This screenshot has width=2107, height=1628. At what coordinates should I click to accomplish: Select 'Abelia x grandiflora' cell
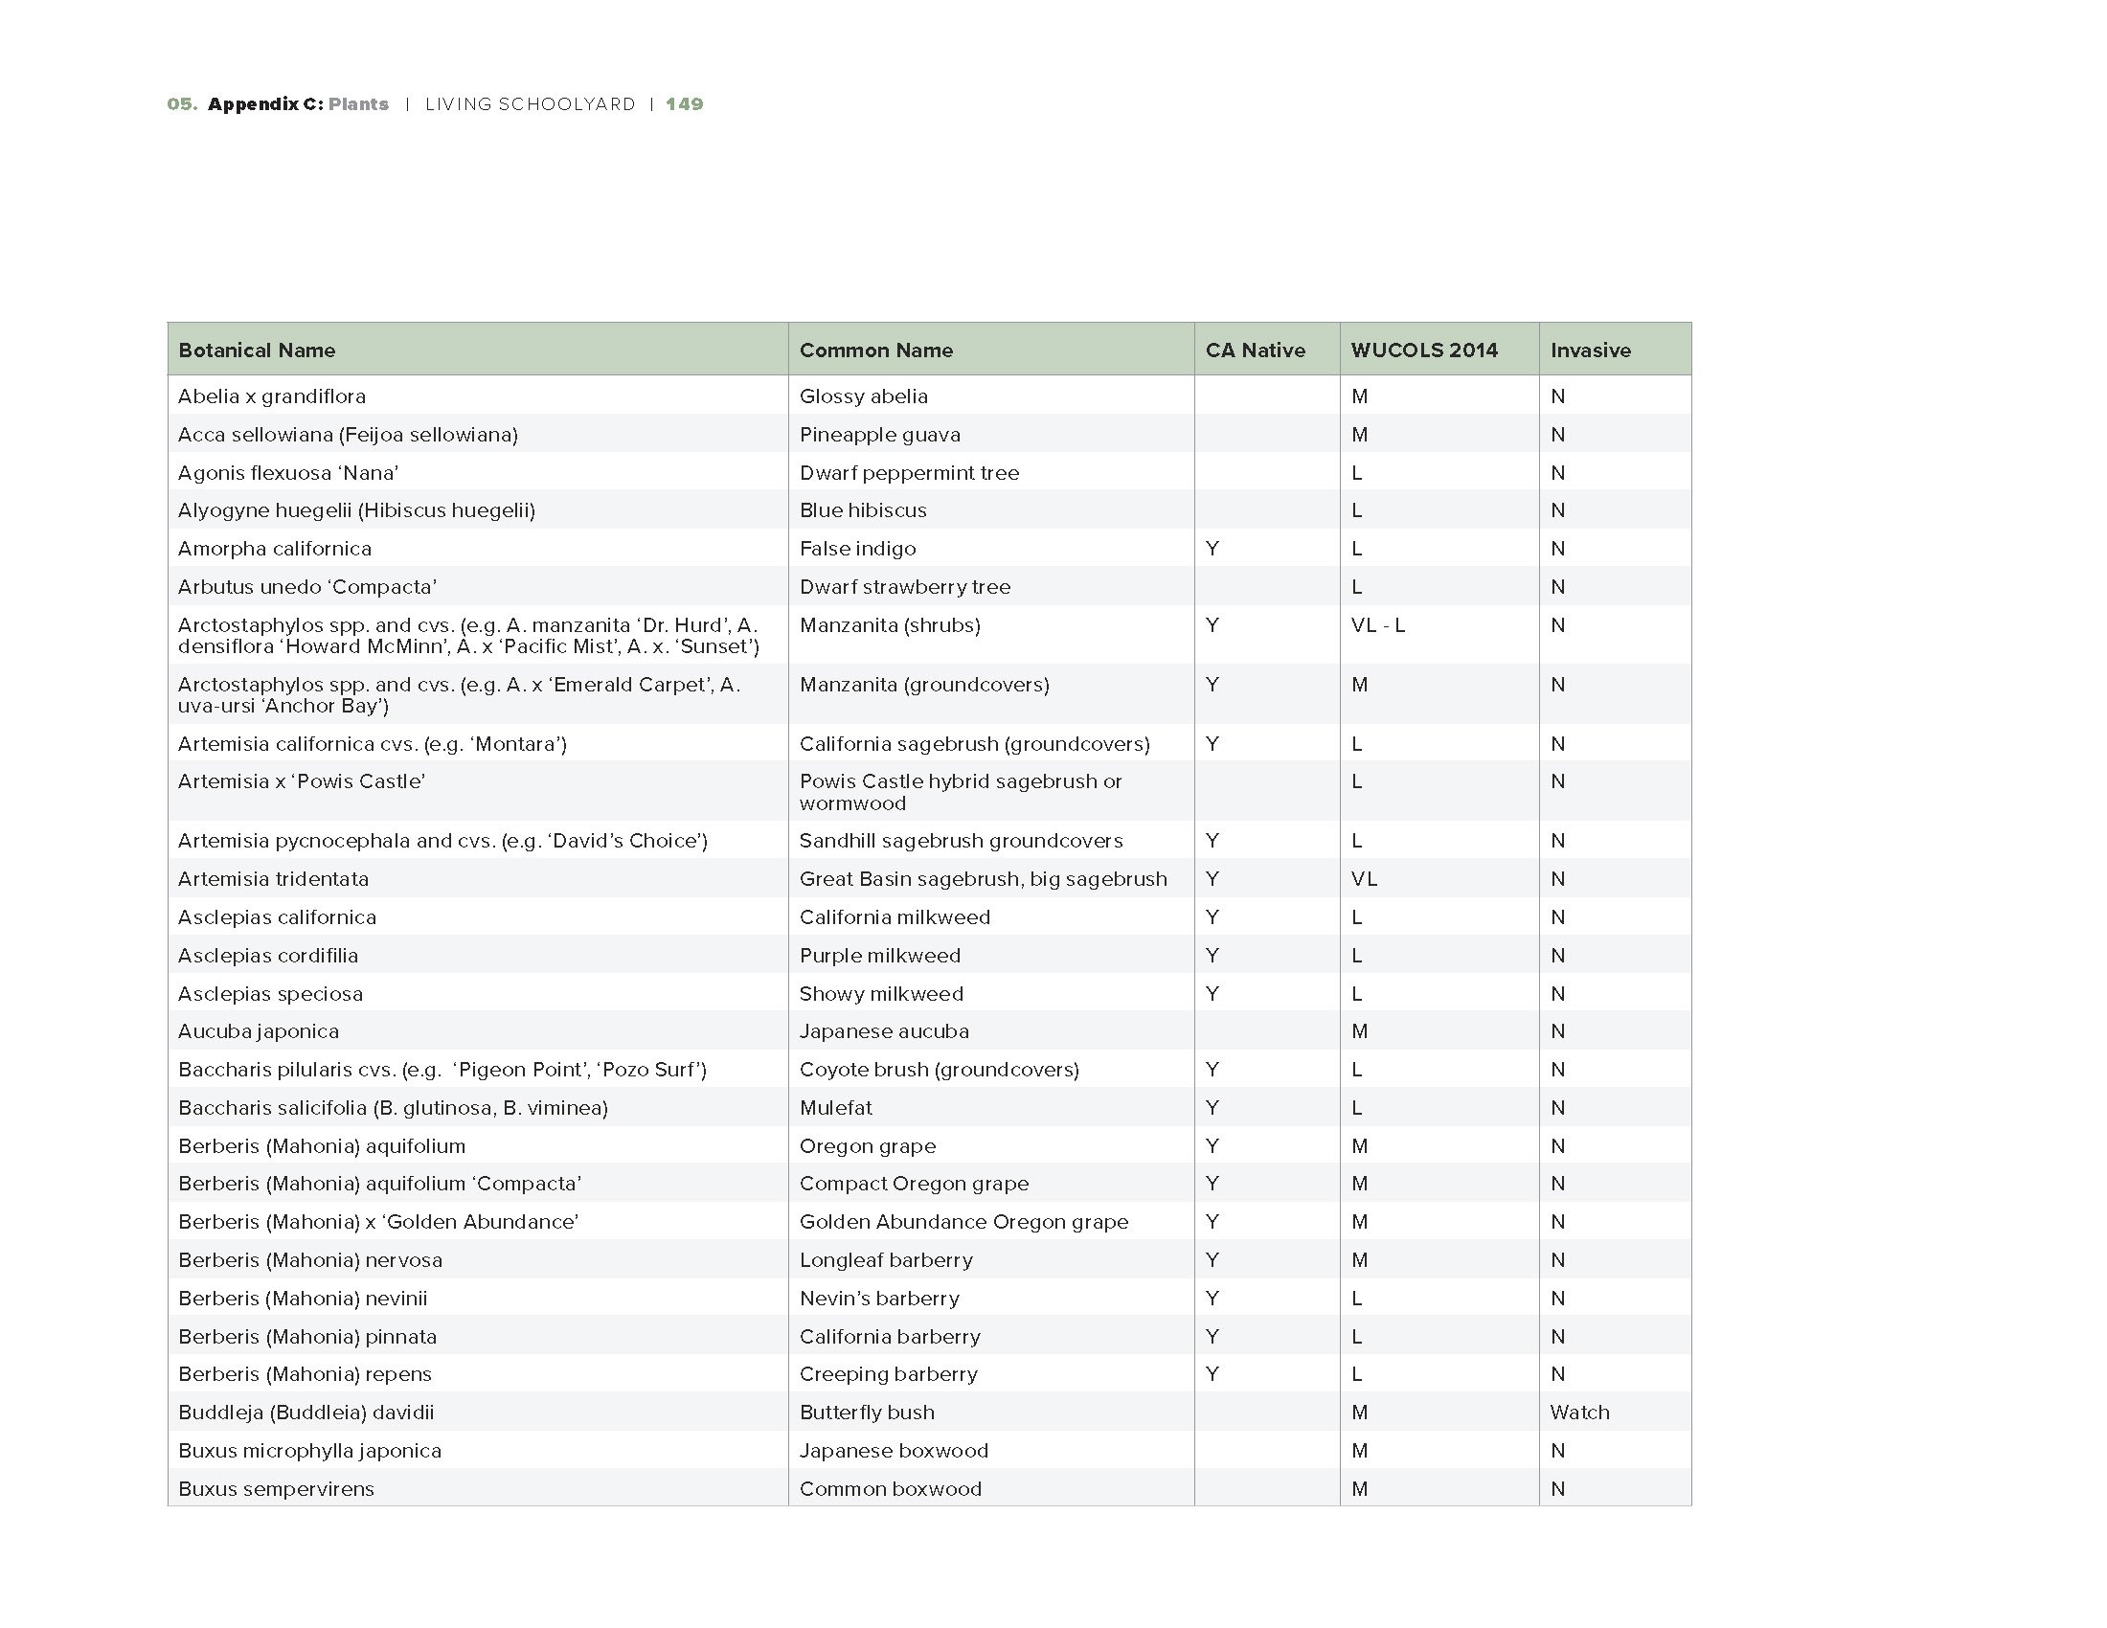272,396
